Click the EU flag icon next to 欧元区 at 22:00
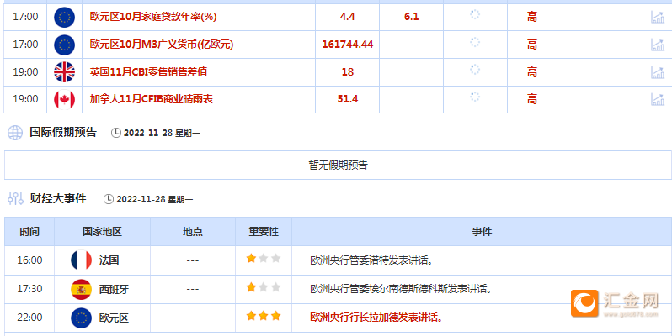This screenshot has height=336, width=672. [81, 318]
